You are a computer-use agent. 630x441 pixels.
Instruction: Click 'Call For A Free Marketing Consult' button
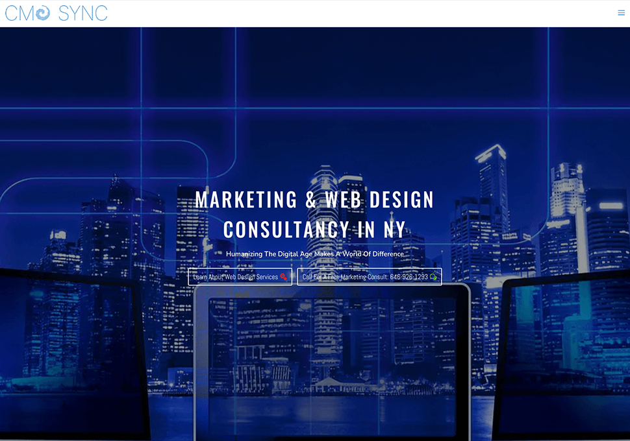point(369,276)
